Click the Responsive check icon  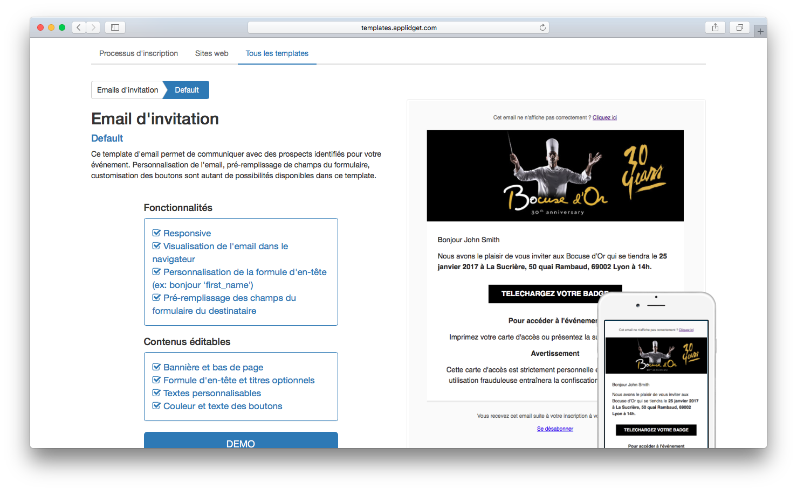pyautogui.click(x=156, y=233)
